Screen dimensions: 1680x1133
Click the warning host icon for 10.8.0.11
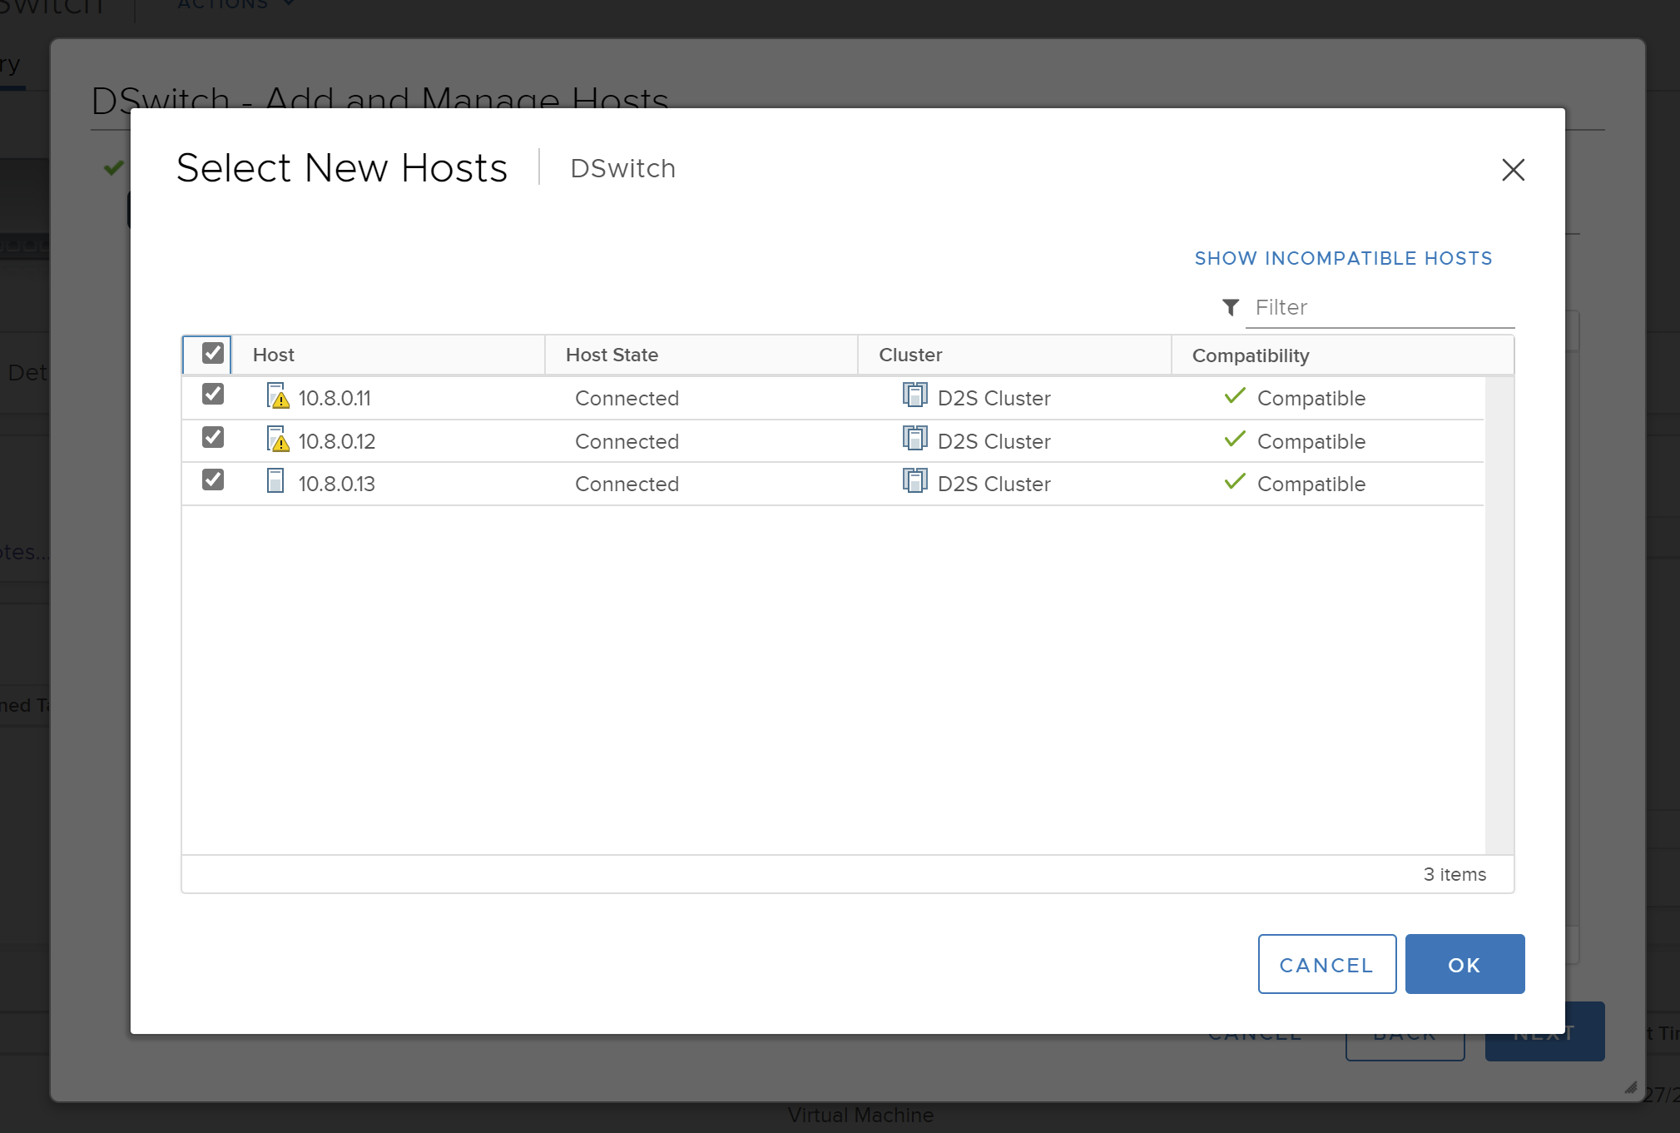pyautogui.click(x=278, y=396)
